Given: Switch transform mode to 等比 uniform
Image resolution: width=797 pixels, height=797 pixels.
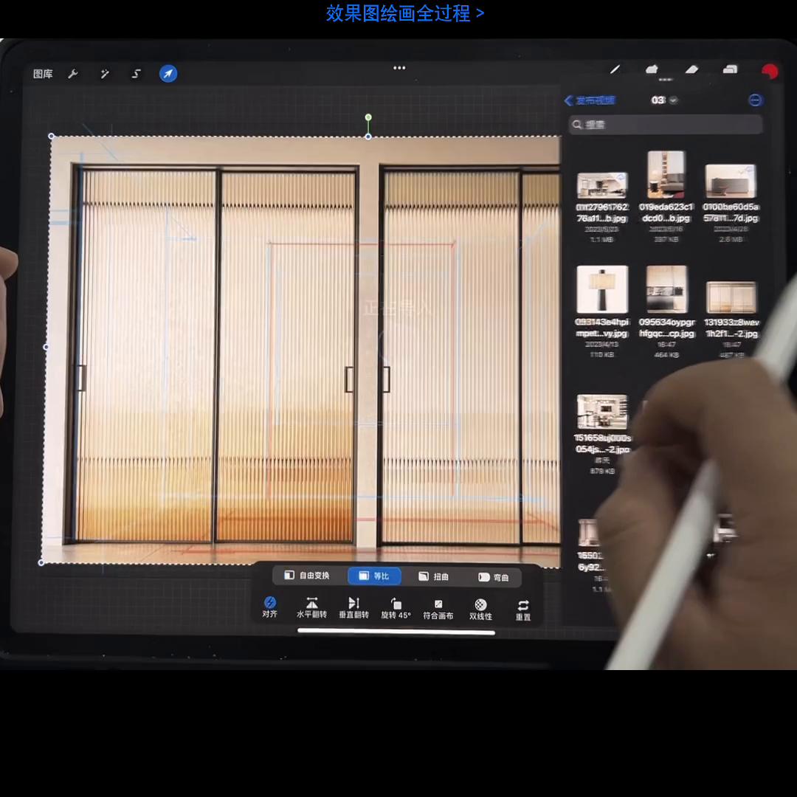Looking at the screenshot, I should coord(374,576).
